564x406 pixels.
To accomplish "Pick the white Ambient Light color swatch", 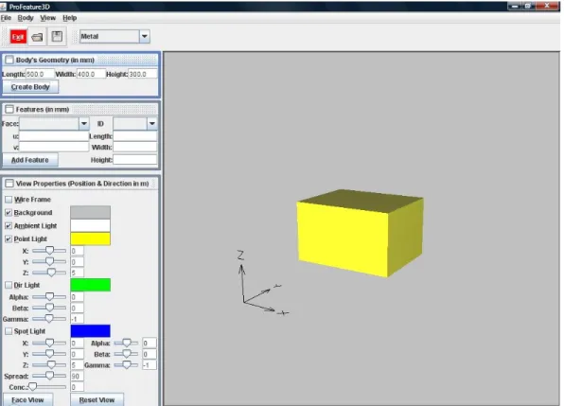I will [x=90, y=225].
